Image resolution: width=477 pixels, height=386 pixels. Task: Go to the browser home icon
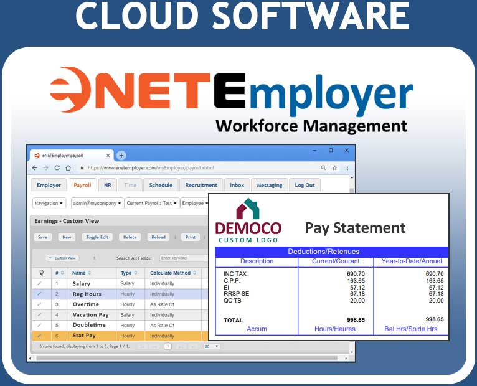tap(68, 168)
